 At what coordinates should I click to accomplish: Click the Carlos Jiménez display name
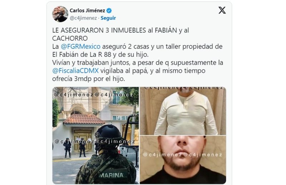click(87, 11)
